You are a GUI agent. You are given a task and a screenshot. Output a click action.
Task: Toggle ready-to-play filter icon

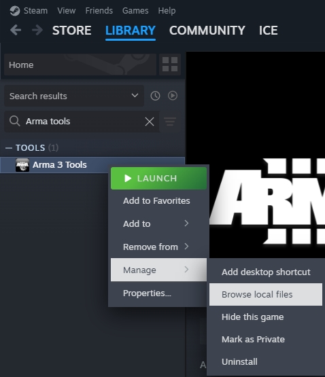point(173,96)
